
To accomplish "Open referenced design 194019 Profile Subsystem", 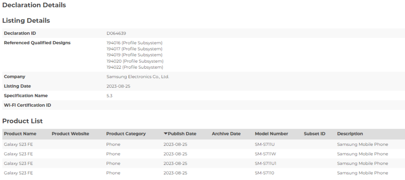I will (135, 55).
